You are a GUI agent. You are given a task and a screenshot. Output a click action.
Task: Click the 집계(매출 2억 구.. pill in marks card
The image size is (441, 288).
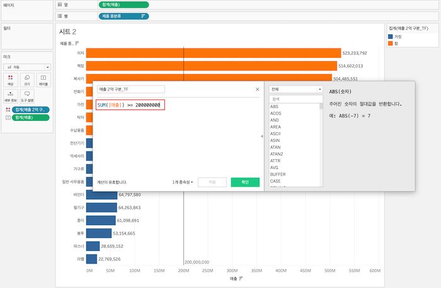click(x=31, y=110)
